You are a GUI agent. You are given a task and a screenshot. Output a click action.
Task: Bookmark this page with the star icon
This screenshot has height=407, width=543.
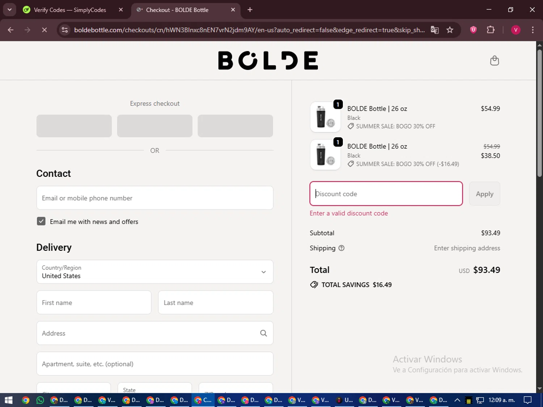pyautogui.click(x=450, y=30)
